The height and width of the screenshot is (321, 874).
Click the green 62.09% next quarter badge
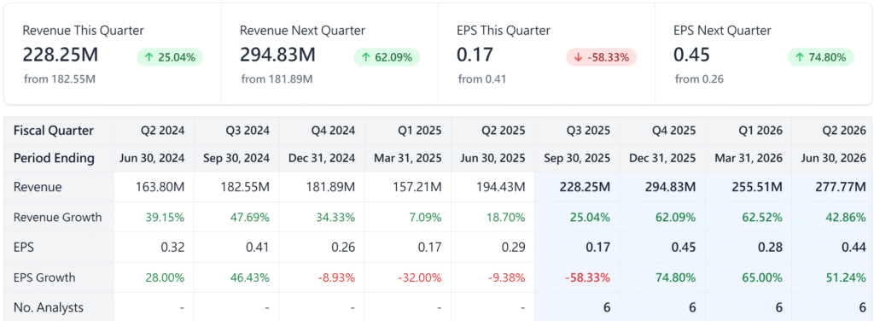click(x=387, y=57)
